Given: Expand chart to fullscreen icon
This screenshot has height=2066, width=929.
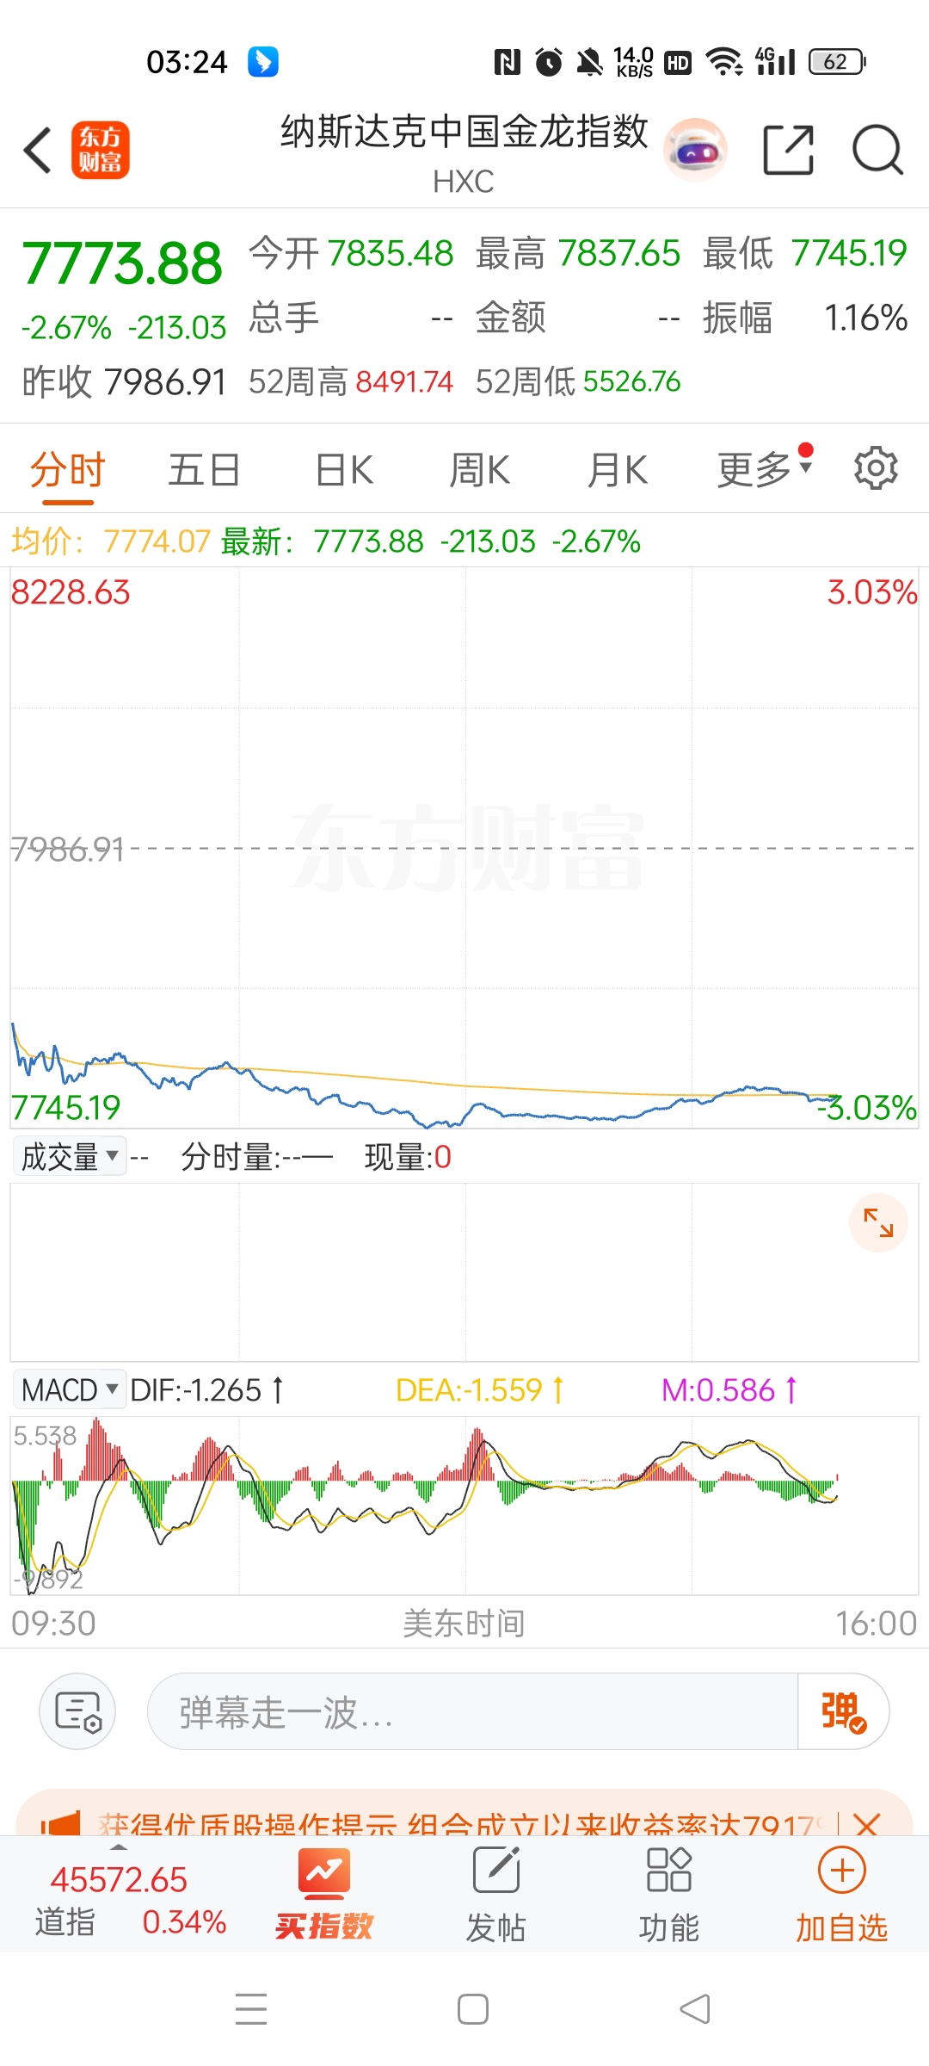Looking at the screenshot, I should tap(878, 1222).
